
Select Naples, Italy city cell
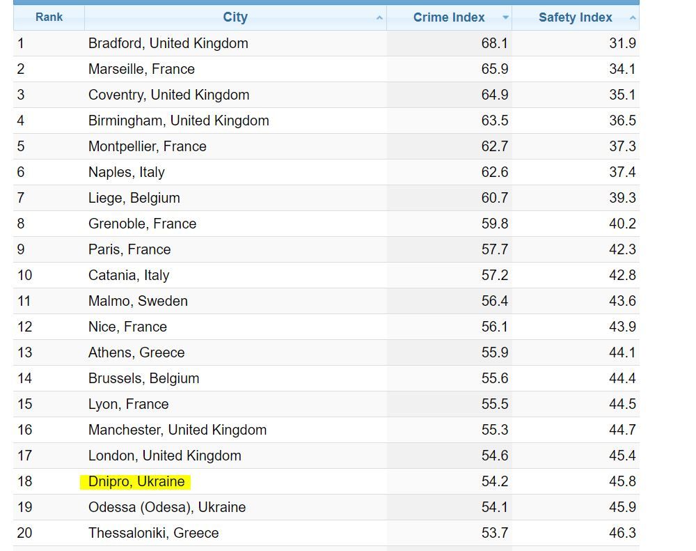127,172
